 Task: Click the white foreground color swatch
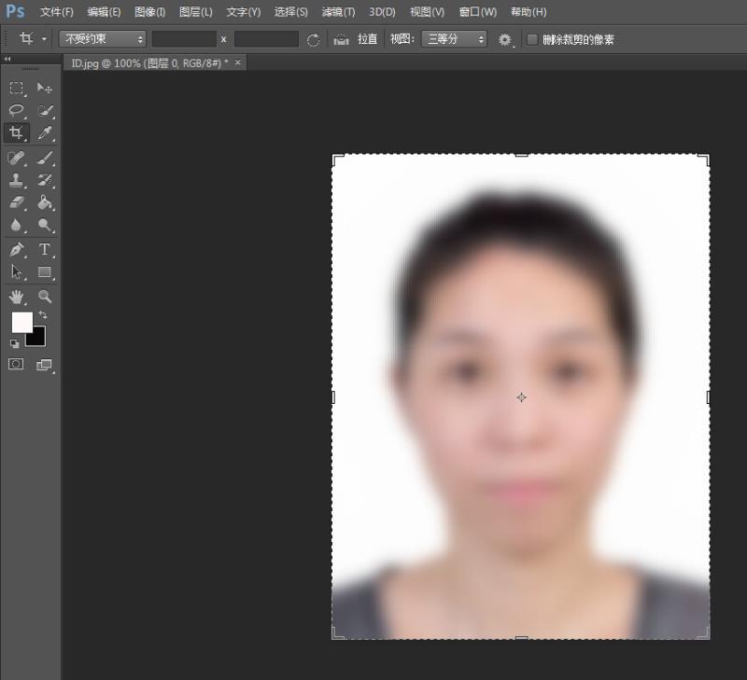point(21,323)
